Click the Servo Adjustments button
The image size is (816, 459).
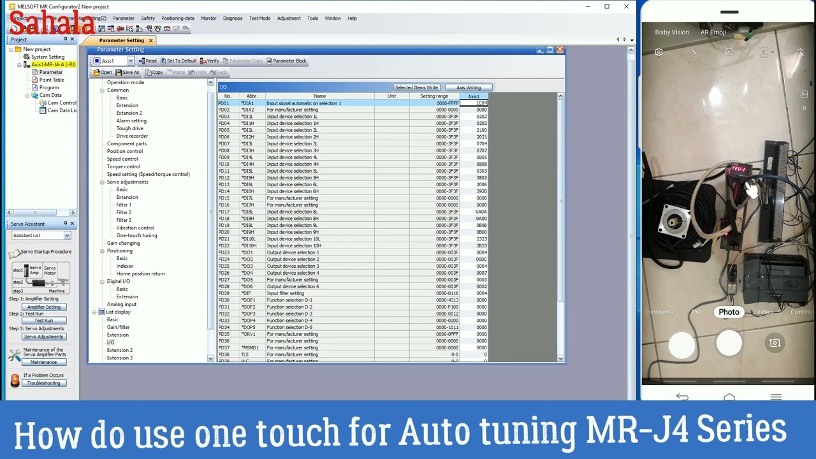point(44,337)
